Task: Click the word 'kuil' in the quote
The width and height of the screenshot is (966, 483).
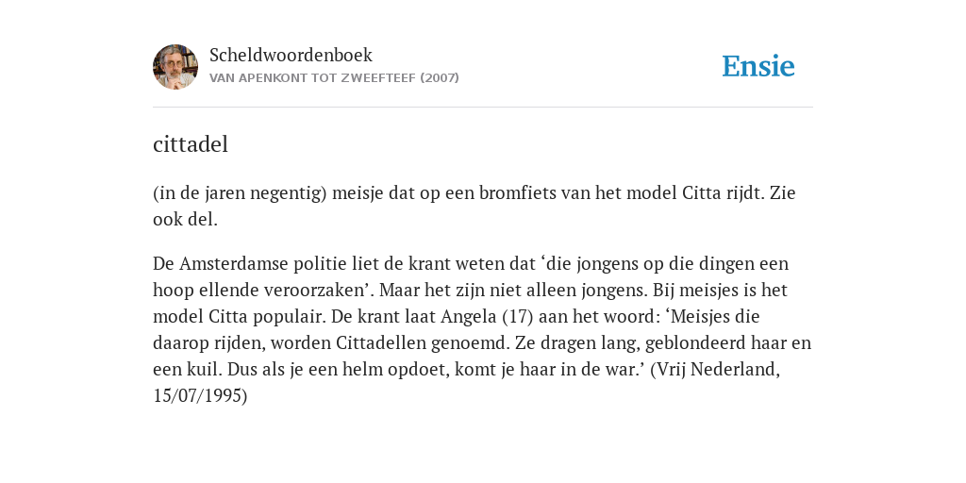Action: pos(205,369)
